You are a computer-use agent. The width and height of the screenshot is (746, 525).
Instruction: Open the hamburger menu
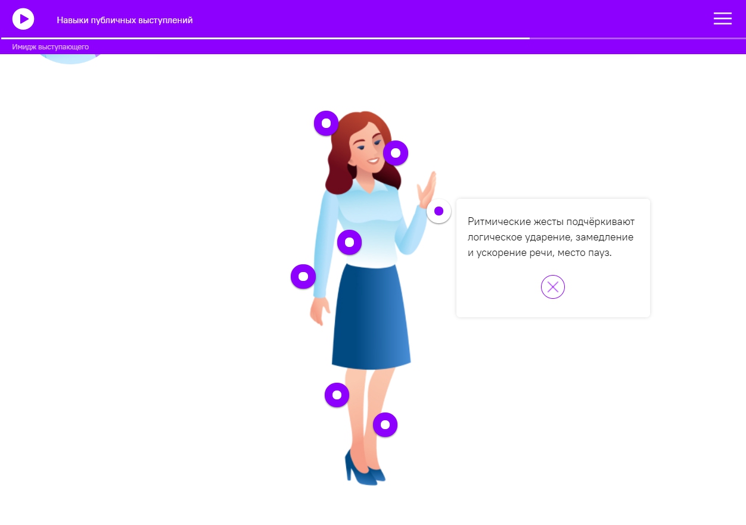pyautogui.click(x=722, y=18)
